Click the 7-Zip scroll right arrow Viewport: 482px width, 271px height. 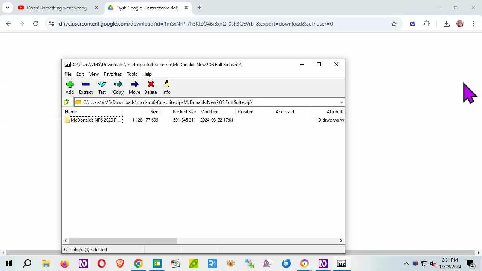[341, 241]
